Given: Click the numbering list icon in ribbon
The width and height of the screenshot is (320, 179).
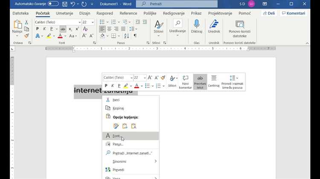Looking at the screenshot, I should pyautogui.click(x=113, y=22).
